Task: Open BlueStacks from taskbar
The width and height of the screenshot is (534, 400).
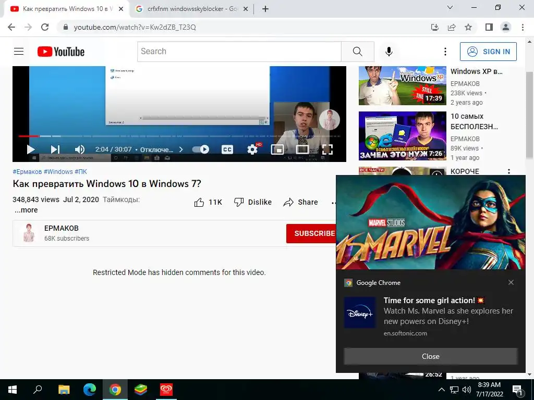Action: click(x=140, y=390)
